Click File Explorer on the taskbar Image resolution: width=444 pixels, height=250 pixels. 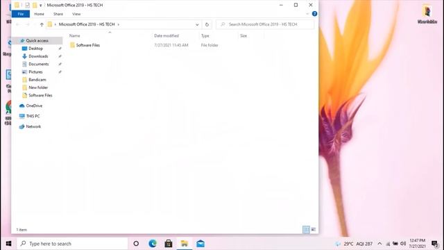(x=185, y=244)
